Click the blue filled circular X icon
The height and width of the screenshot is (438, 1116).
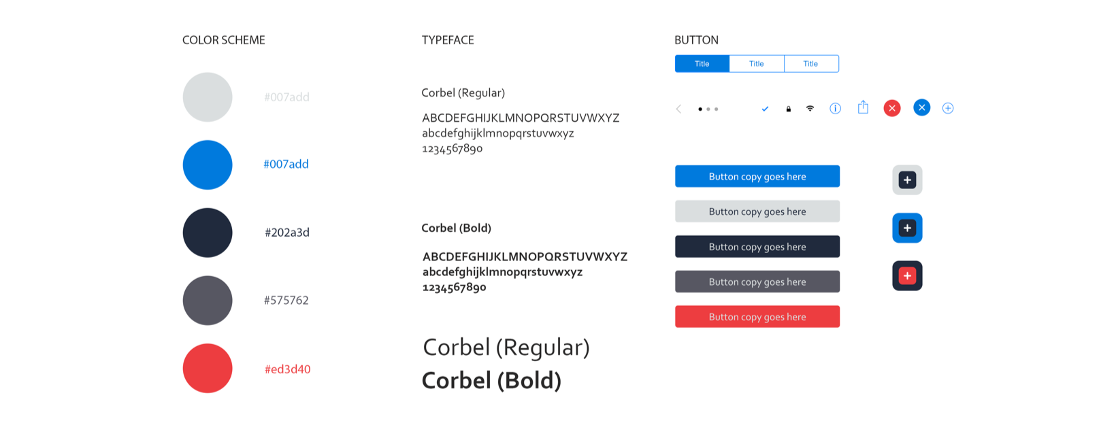point(921,107)
